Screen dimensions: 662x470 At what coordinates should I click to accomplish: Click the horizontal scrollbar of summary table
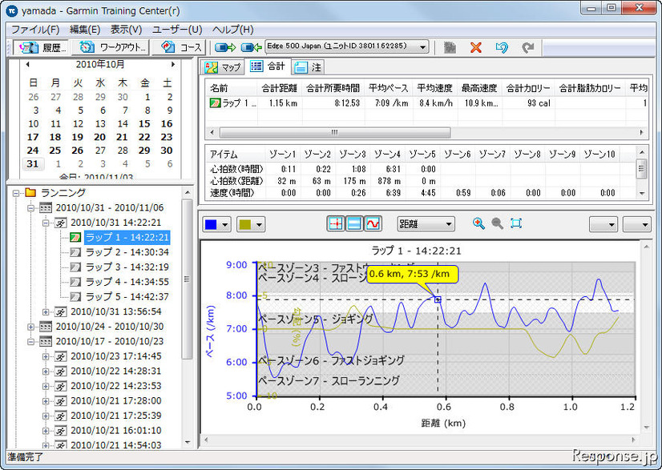tap(334, 132)
